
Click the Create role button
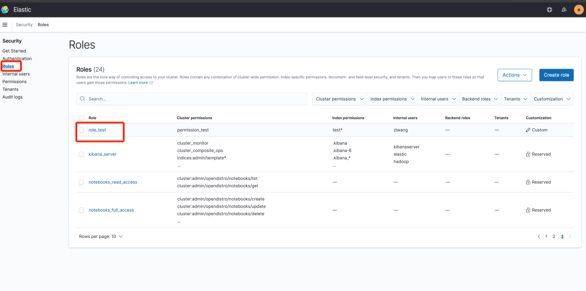click(x=556, y=75)
